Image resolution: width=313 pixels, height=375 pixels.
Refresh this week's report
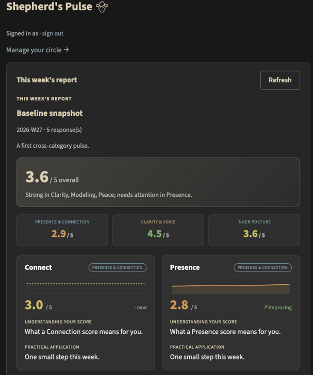point(280,80)
